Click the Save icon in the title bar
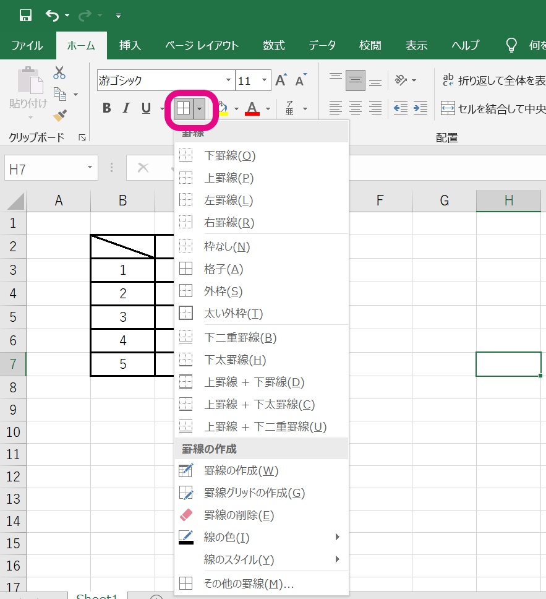The image size is (546, 599). click(25, 15)
